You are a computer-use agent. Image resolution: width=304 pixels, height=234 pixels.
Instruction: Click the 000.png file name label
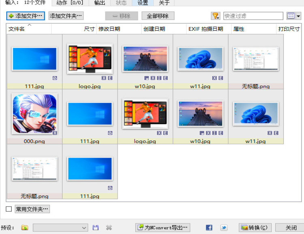[34, 141]
